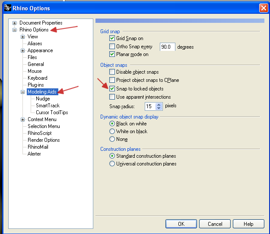Select None for dynamic snap display

pyautogui.click(x=112, y=139)
